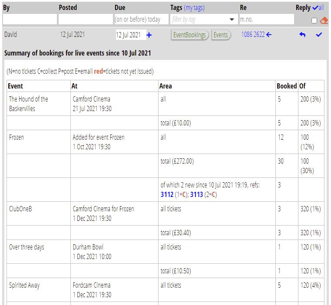
Task: Select the Events tag
Action: click(221, 35)
